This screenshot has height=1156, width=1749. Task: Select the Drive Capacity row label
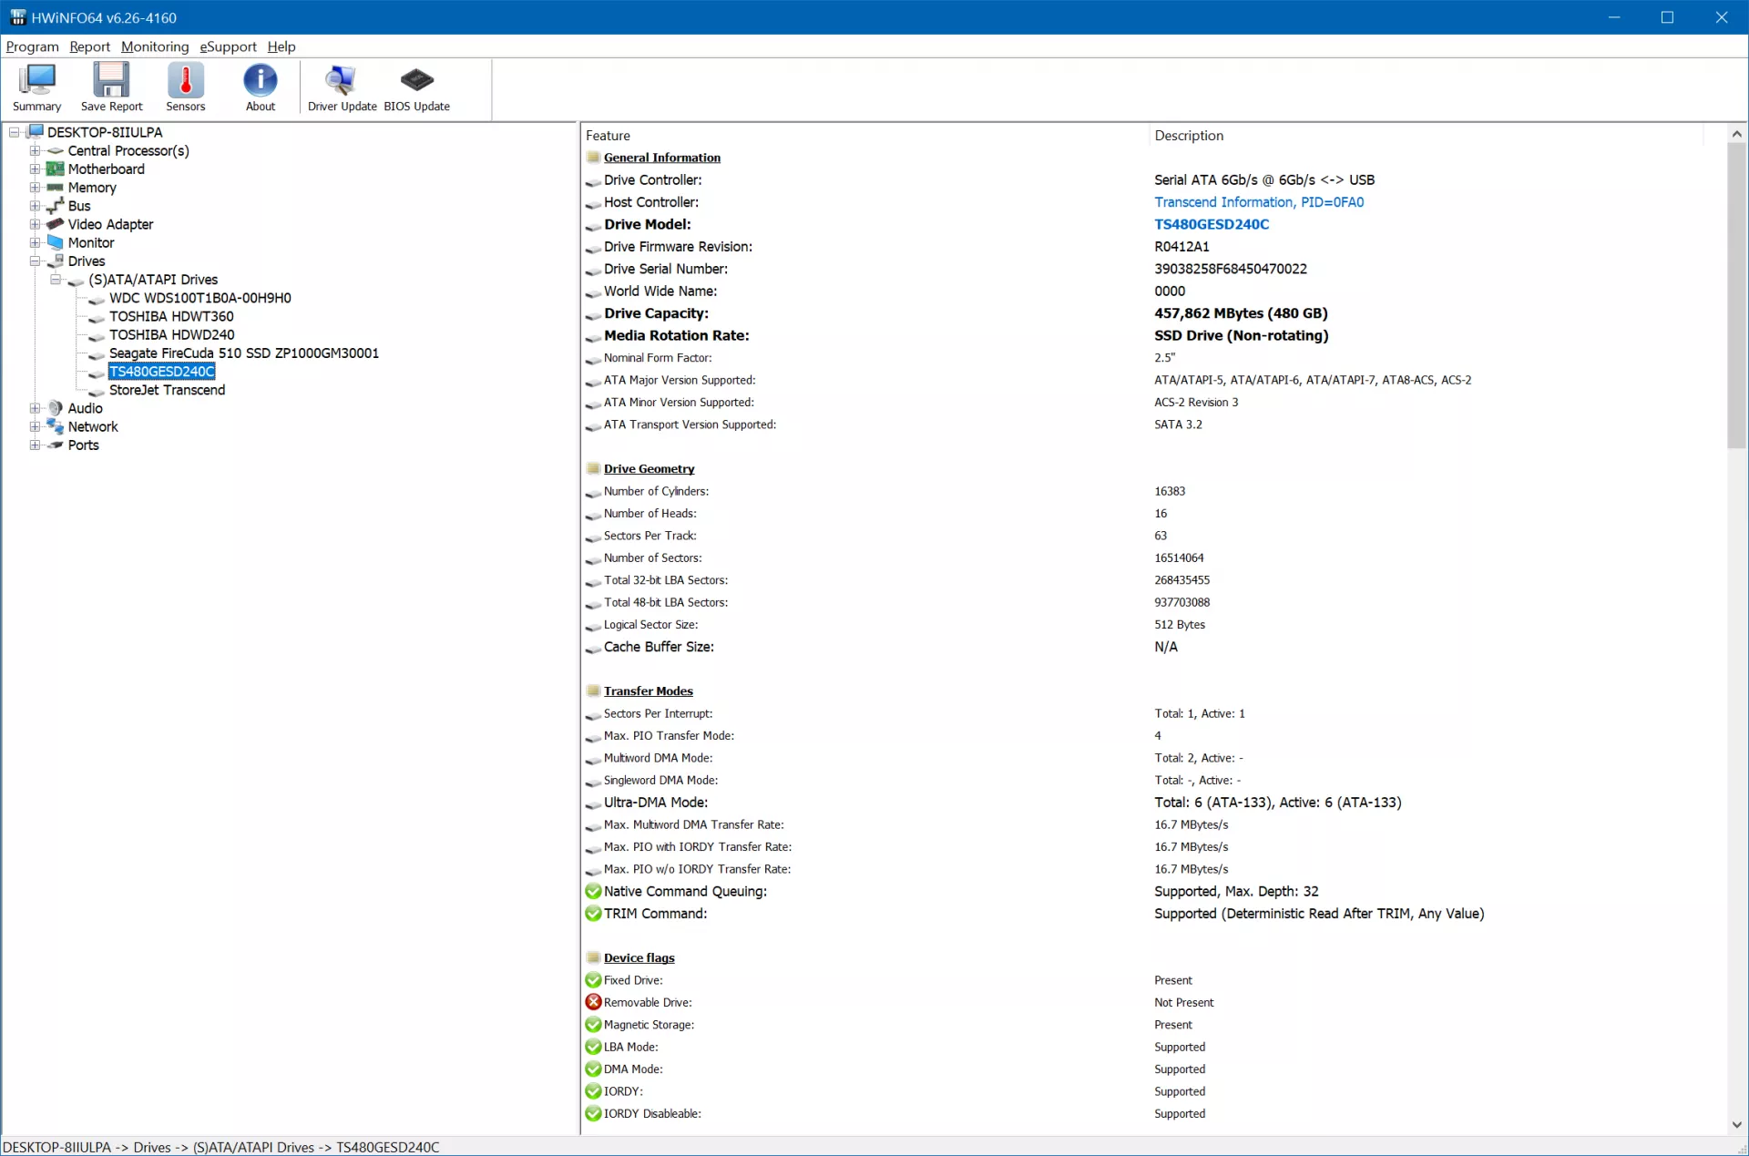point(656,313)
